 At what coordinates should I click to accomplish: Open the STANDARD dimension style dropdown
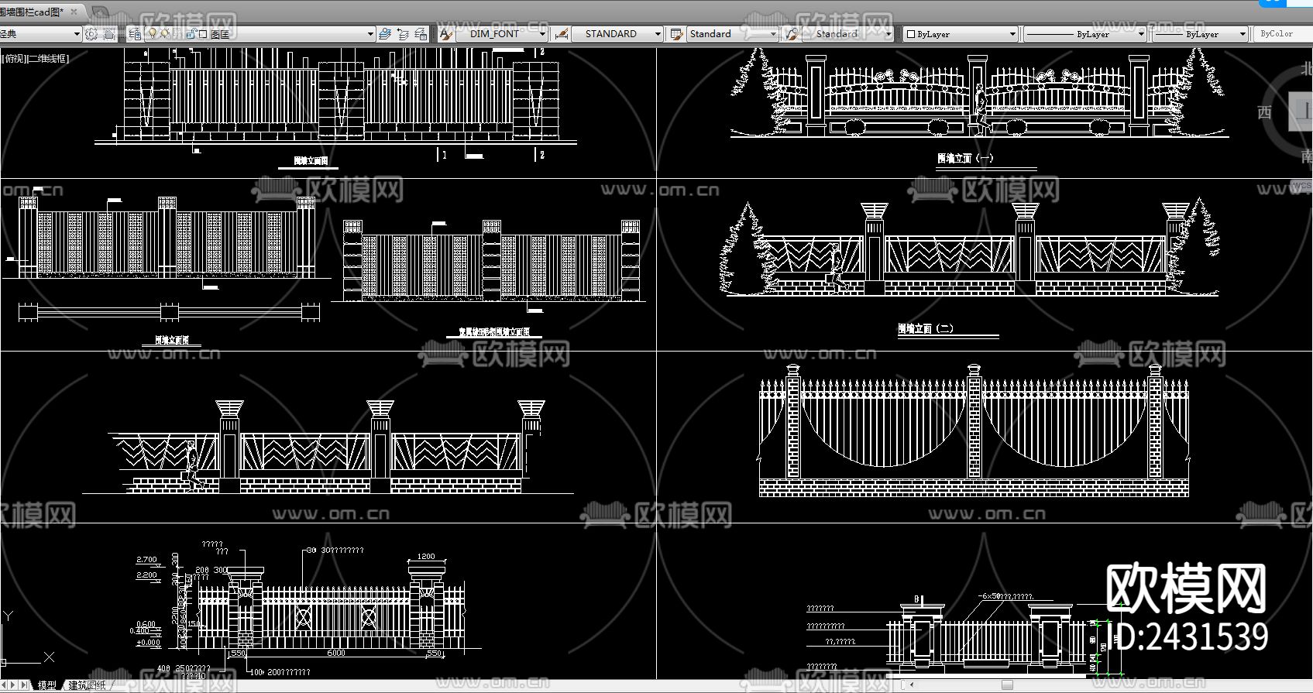pos(618,34)
